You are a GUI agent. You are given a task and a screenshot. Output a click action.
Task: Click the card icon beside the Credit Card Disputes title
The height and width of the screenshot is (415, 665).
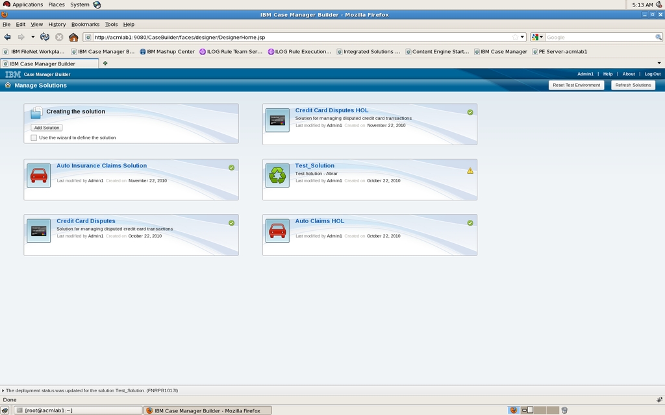(x=38, y=231)
